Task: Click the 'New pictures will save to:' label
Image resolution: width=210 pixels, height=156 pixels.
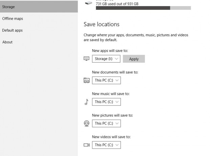Action: 112,115
